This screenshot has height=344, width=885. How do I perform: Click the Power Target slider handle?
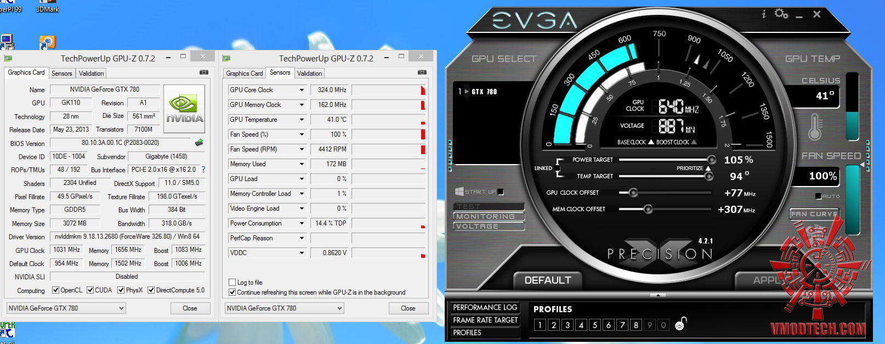click(712, 160)
